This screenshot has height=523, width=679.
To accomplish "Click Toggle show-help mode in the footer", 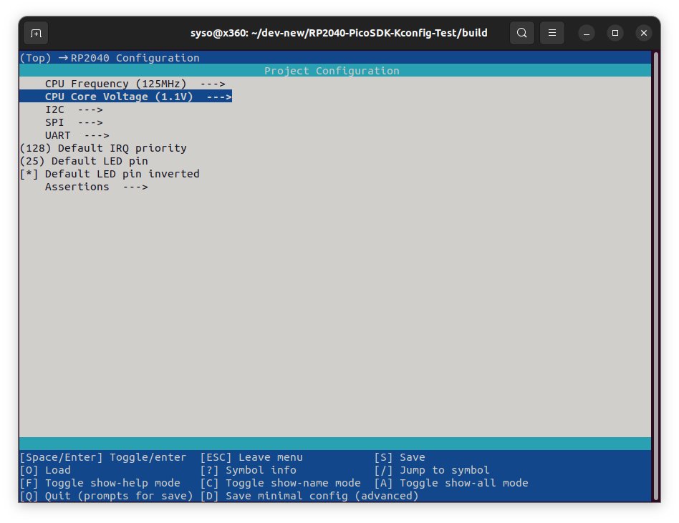I will [x=100, y=482].
